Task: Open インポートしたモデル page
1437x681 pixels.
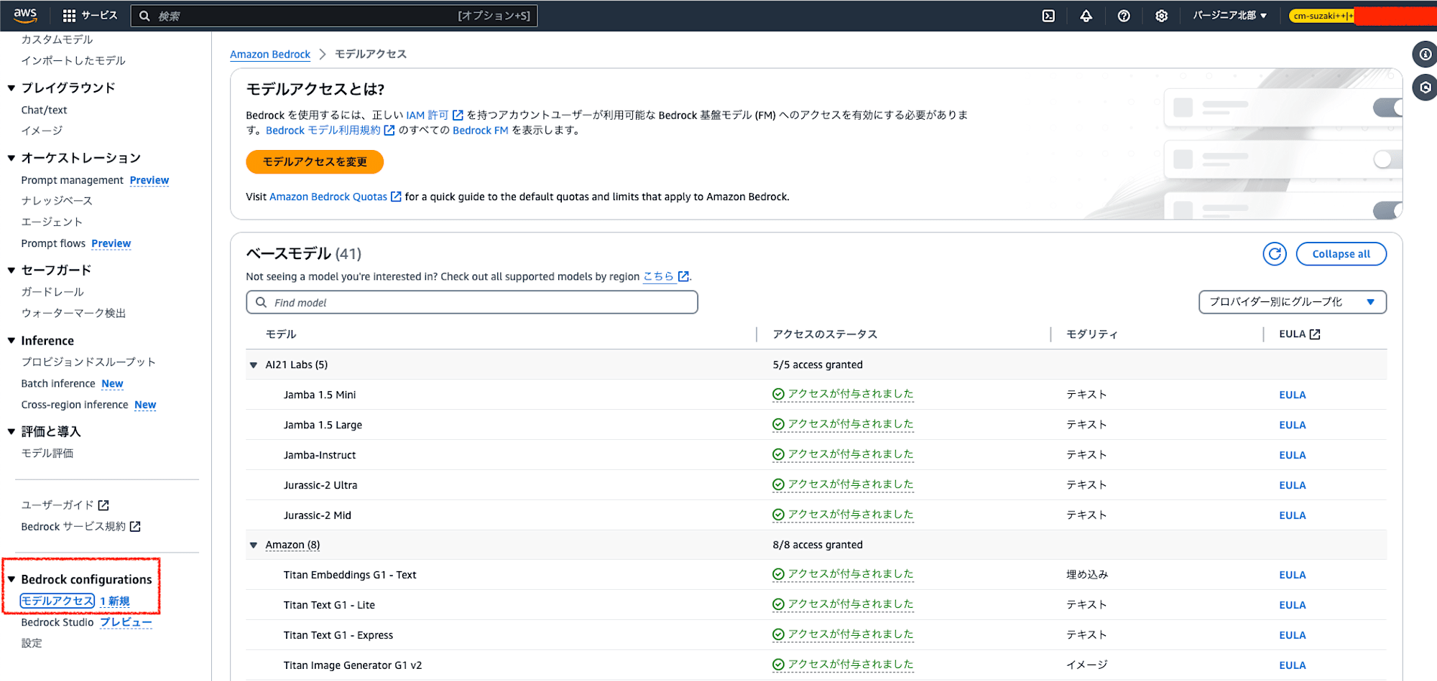Action: 73,61
